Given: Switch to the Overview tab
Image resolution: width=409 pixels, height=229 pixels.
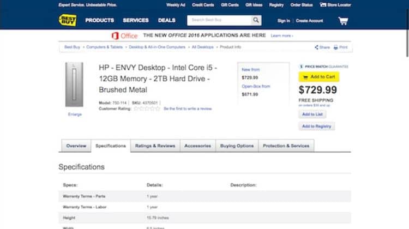Looking at the screenshot, I should 76,146.
